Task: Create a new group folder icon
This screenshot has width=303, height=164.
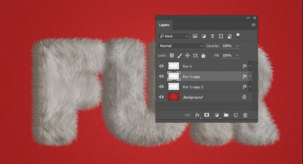Action: tap(226, 115)
